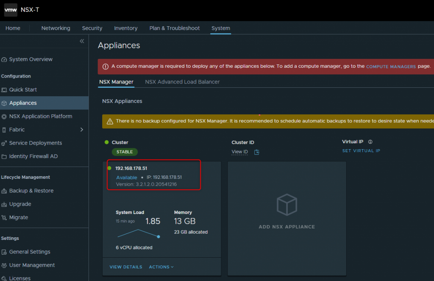Go to the Home tab
This screenshot has width=434, height=281.
coord(13,28)
